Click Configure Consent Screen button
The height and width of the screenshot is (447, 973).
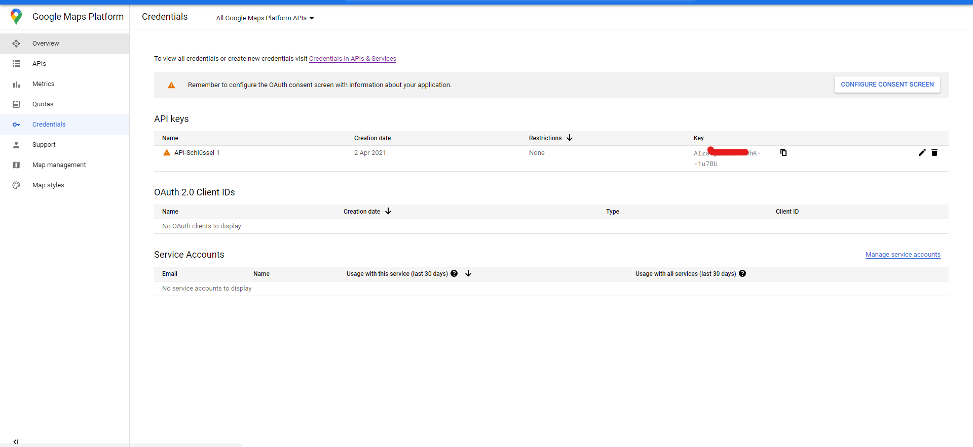point(887,85)
